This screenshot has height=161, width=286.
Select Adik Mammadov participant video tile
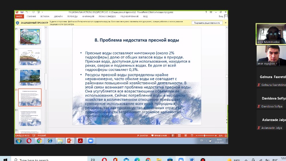[271, 34]
